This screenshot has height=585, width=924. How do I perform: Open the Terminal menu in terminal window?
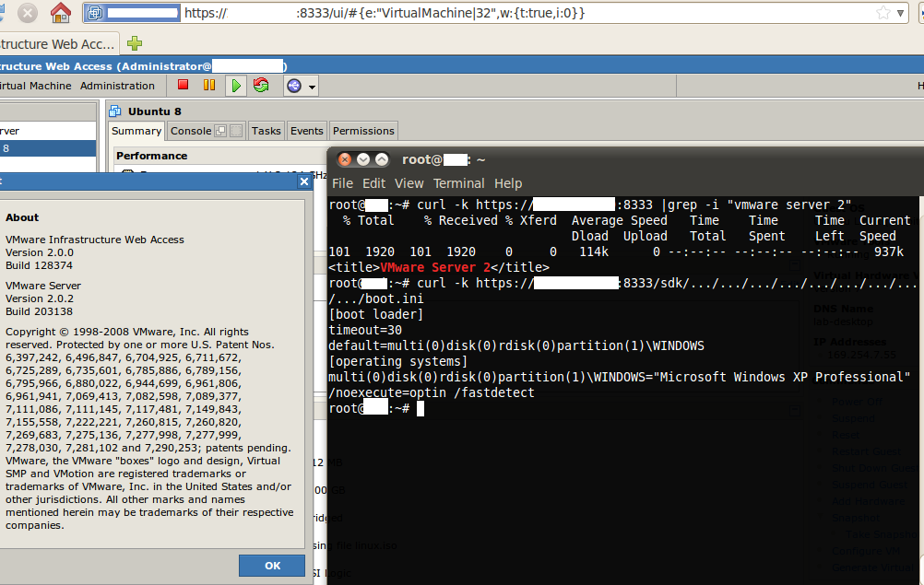click(458, 183)
